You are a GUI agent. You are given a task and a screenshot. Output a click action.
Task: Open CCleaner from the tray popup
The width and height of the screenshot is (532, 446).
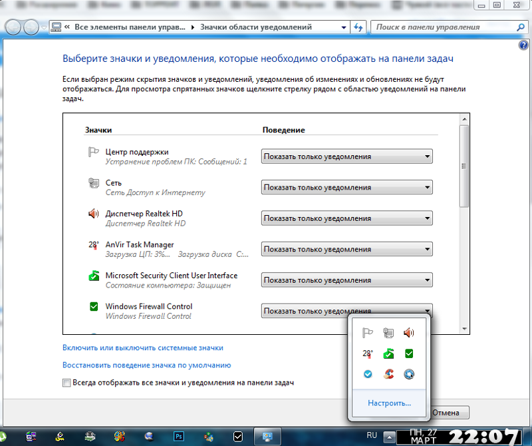point(388,374)
